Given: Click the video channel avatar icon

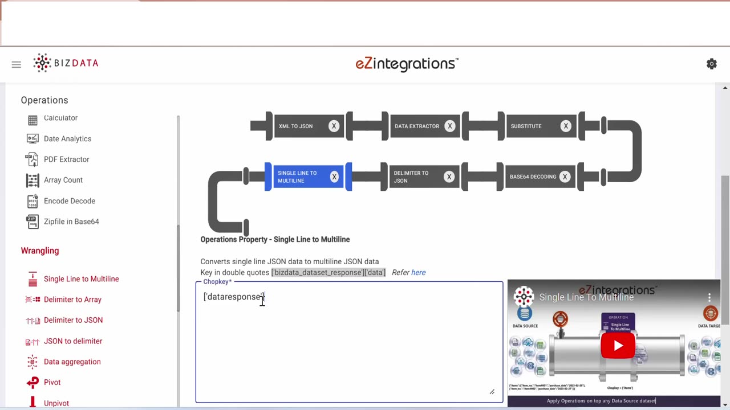Looking at the screenshot, I should (524, 297).
